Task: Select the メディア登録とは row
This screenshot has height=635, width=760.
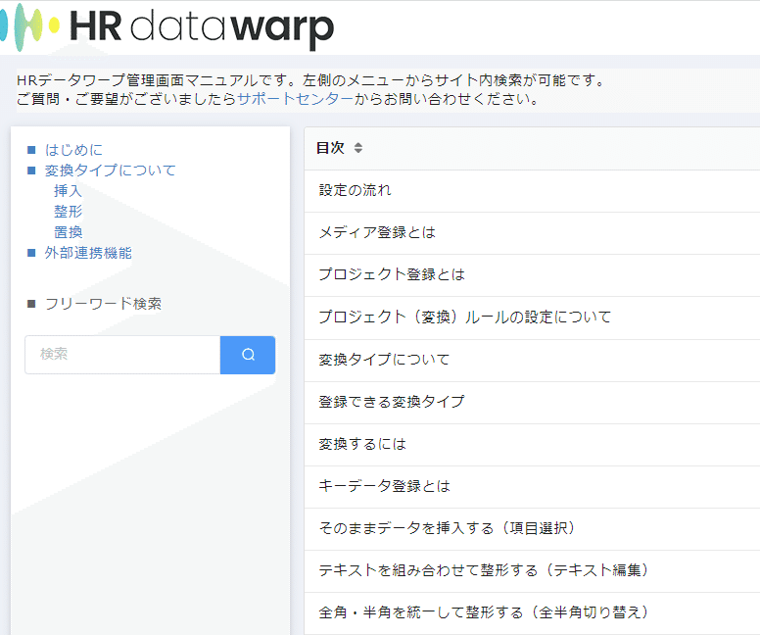Action: click(x=532, y=233)
